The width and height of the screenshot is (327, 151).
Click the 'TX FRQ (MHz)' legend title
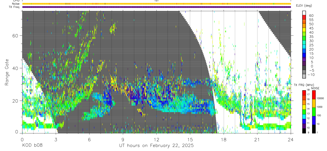[x=304, y=85]
